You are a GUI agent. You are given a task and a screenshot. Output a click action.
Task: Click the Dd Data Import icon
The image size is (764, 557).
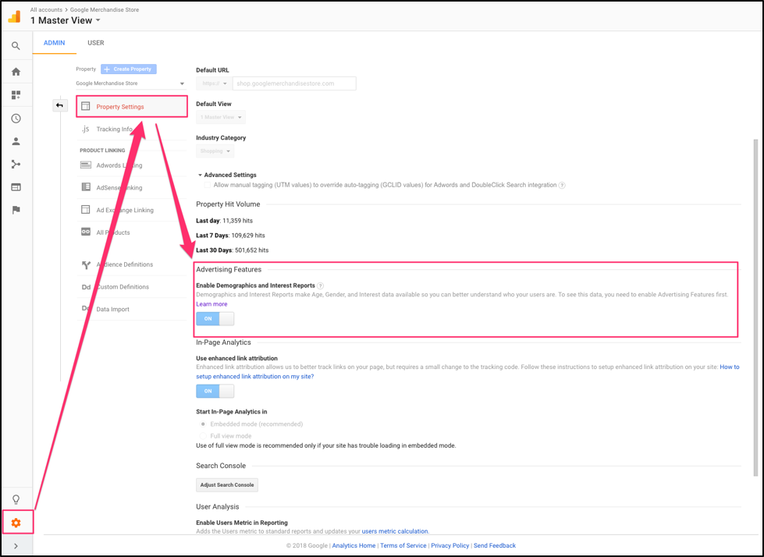[x=85, y=309]
